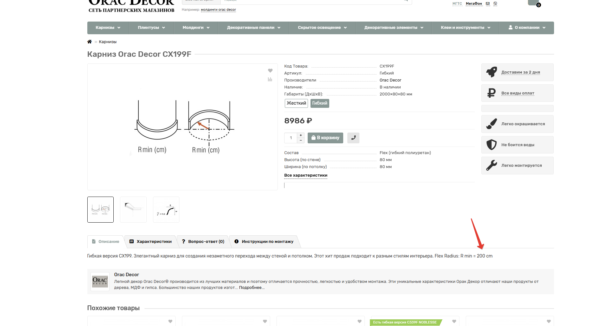
Task: Click the молдинги orac decor search example
Action: pos(218,10)
